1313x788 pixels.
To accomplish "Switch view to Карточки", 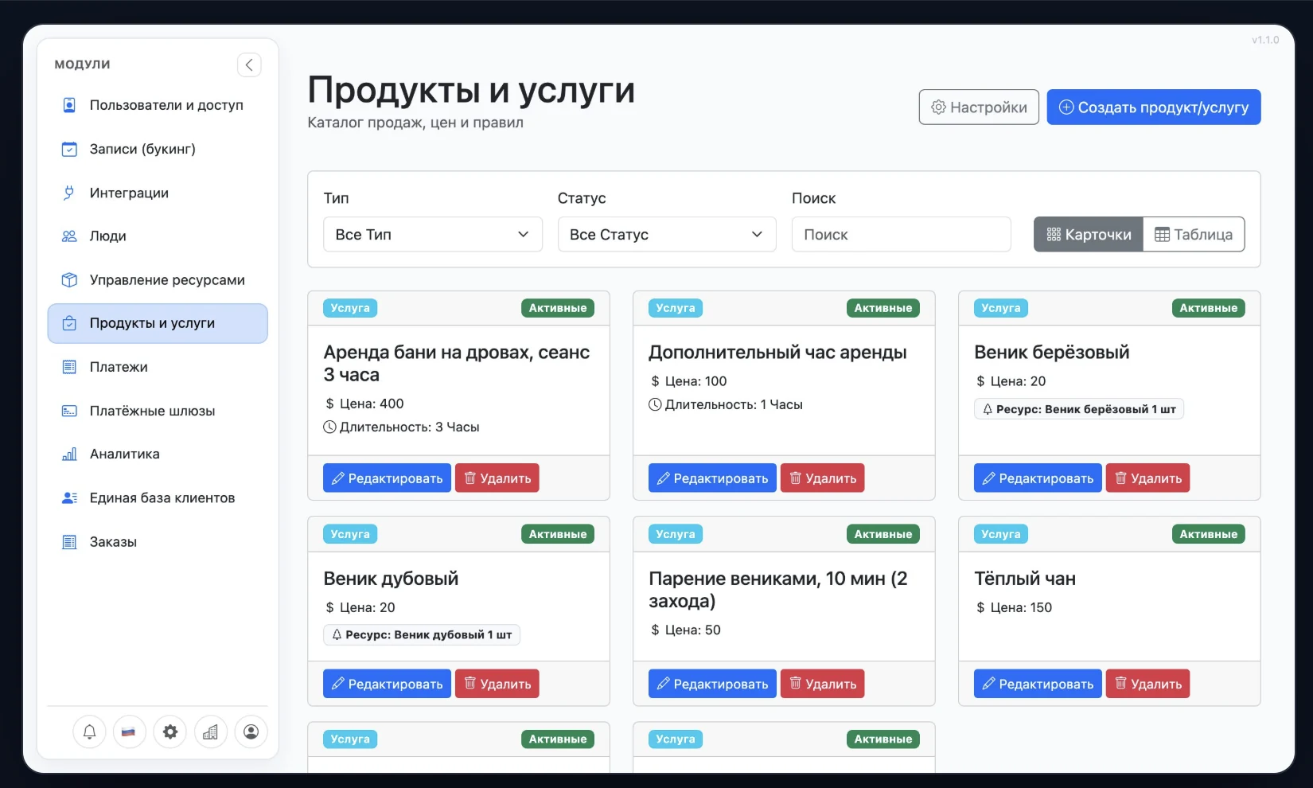I will click(1089, 234).
